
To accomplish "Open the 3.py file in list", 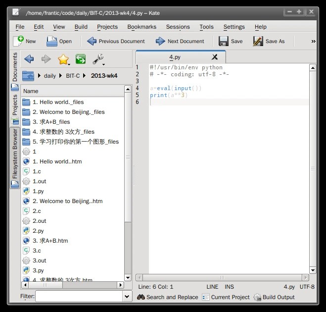I will point(38,270).
